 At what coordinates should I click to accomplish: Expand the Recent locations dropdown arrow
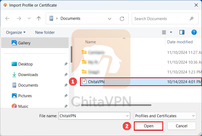(x=29, y=18)
